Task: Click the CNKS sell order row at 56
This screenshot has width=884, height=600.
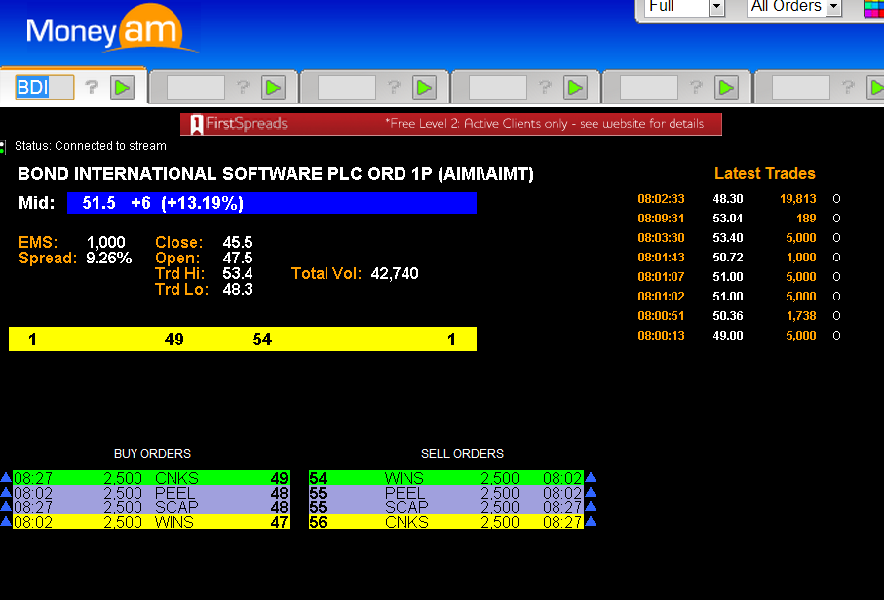Action: [446, 522]
